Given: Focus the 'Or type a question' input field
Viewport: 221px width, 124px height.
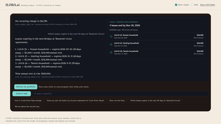Looking at the screenshot, I should (x=120, y=94).
